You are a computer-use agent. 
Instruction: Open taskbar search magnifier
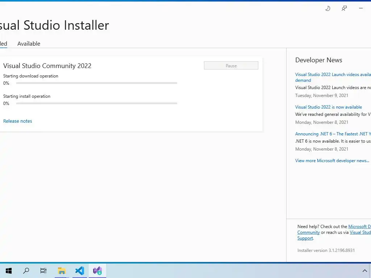pyautogui.click(x=26, y=271)
